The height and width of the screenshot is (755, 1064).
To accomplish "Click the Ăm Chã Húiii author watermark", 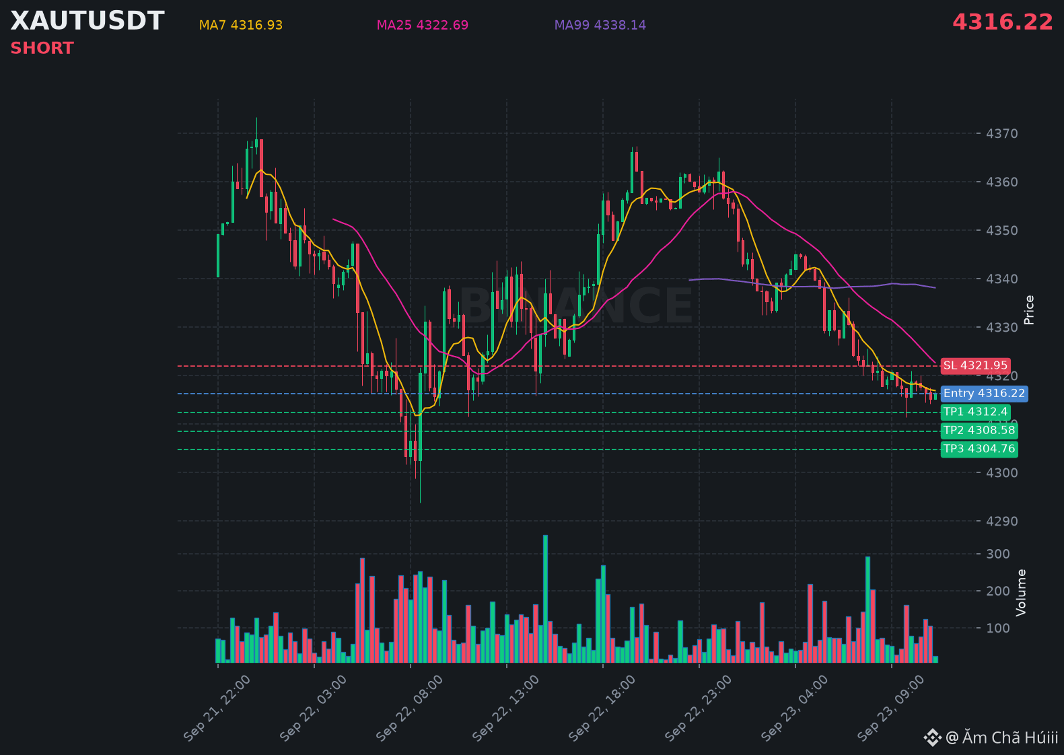I will 1002,738.
